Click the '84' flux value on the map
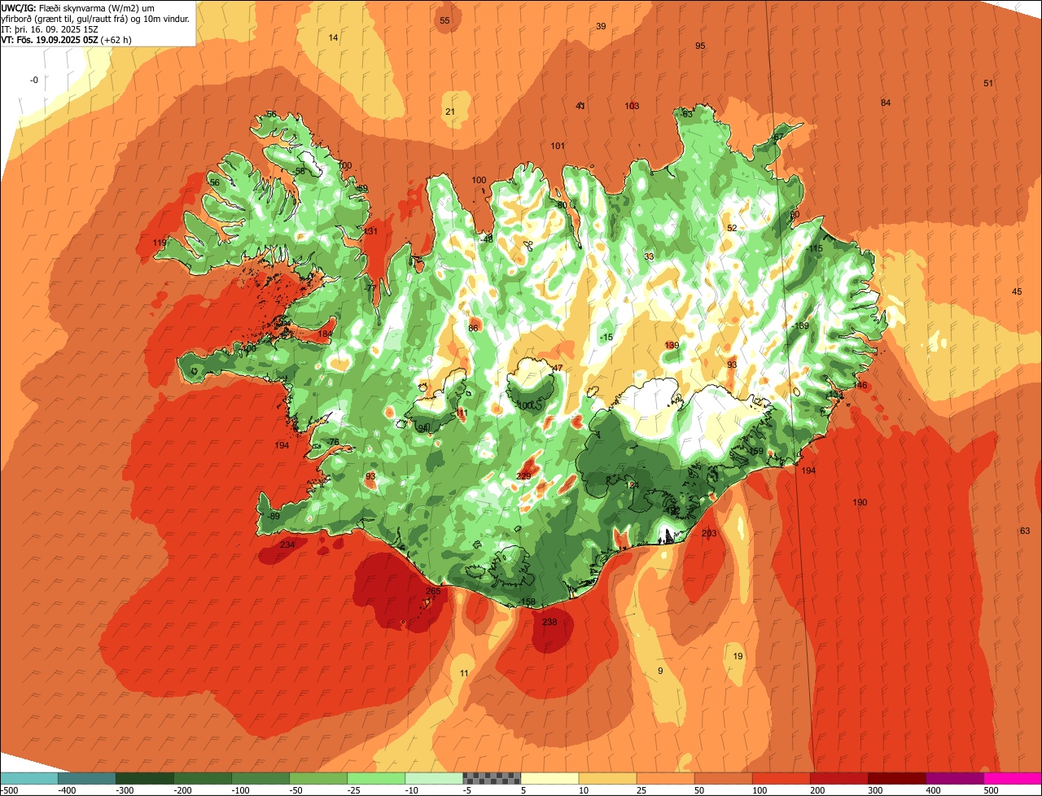The height and width of the screenshot is (796, 1042). (886, 103)
